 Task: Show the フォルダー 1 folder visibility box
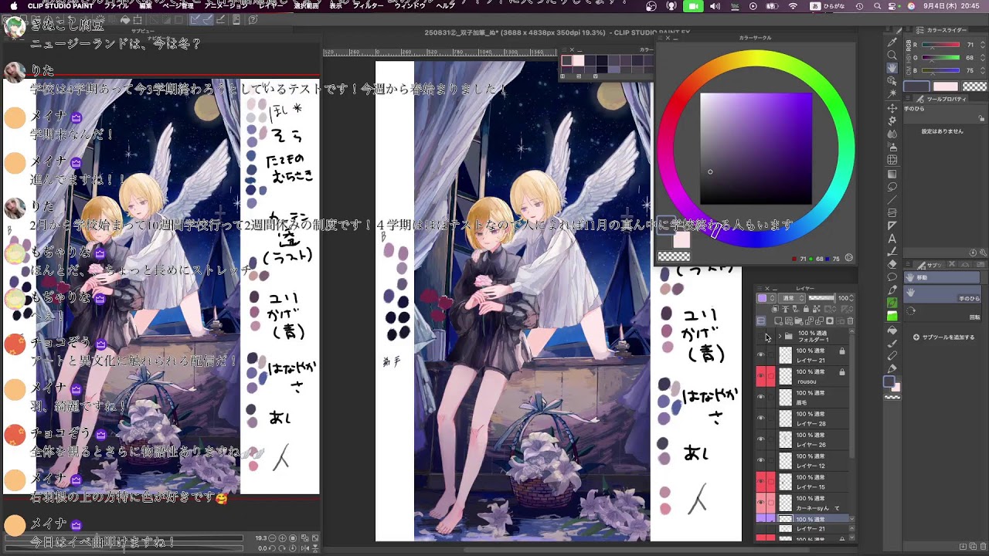click(760, 336)
